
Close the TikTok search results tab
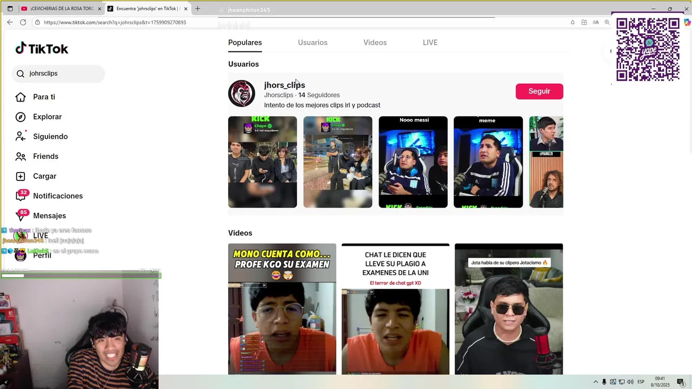[186, 9]
